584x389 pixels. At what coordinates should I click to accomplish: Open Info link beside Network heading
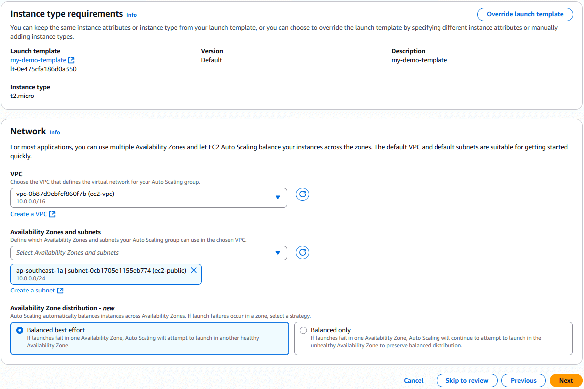click(x=55, y=132)
